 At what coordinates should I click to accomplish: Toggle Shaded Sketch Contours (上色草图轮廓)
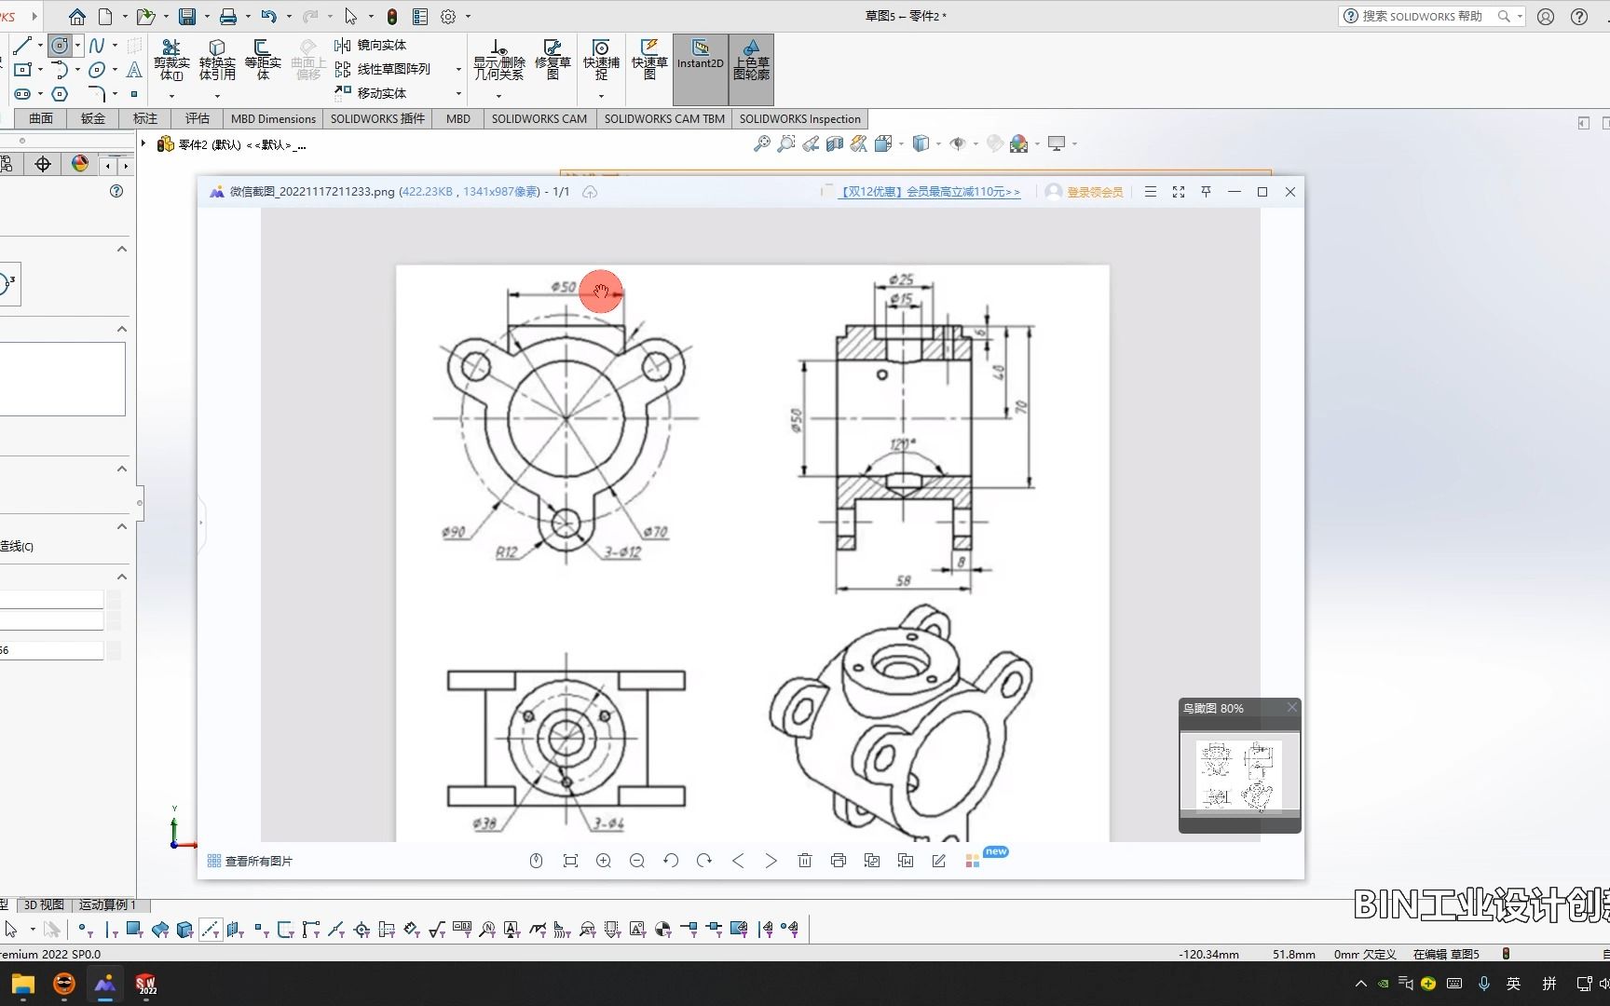(x=751, y=69)
